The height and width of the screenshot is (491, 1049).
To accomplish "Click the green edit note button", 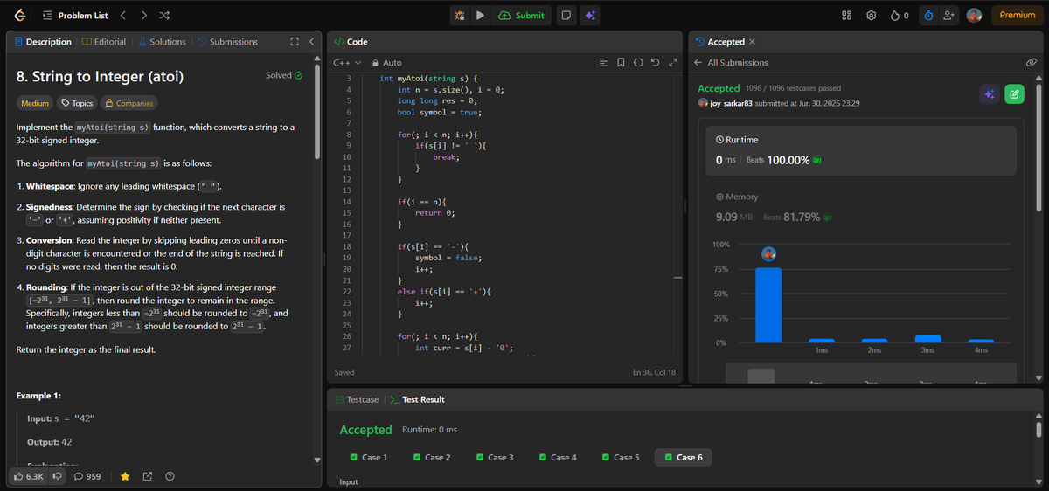I will point(1014,94).
